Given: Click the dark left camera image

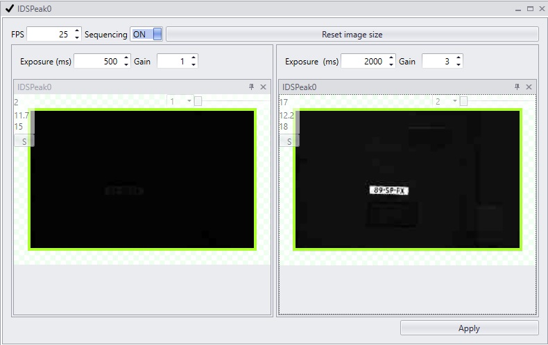Looking at the screenshot, I should (142, 179).
